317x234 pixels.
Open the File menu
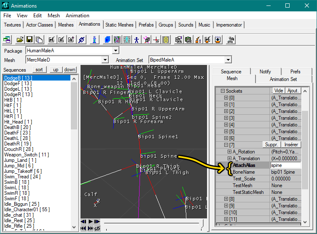point(7,16)
